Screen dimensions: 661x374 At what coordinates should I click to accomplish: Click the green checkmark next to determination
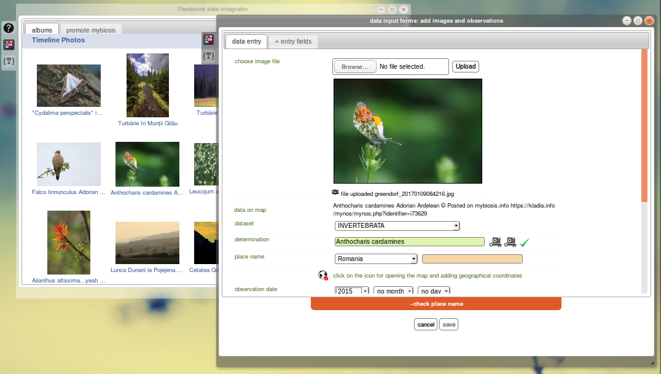click(525, 243)
